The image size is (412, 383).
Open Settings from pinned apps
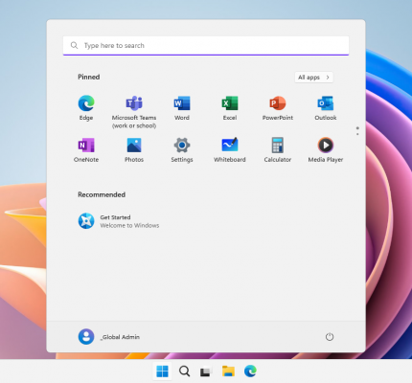[182, 150]
